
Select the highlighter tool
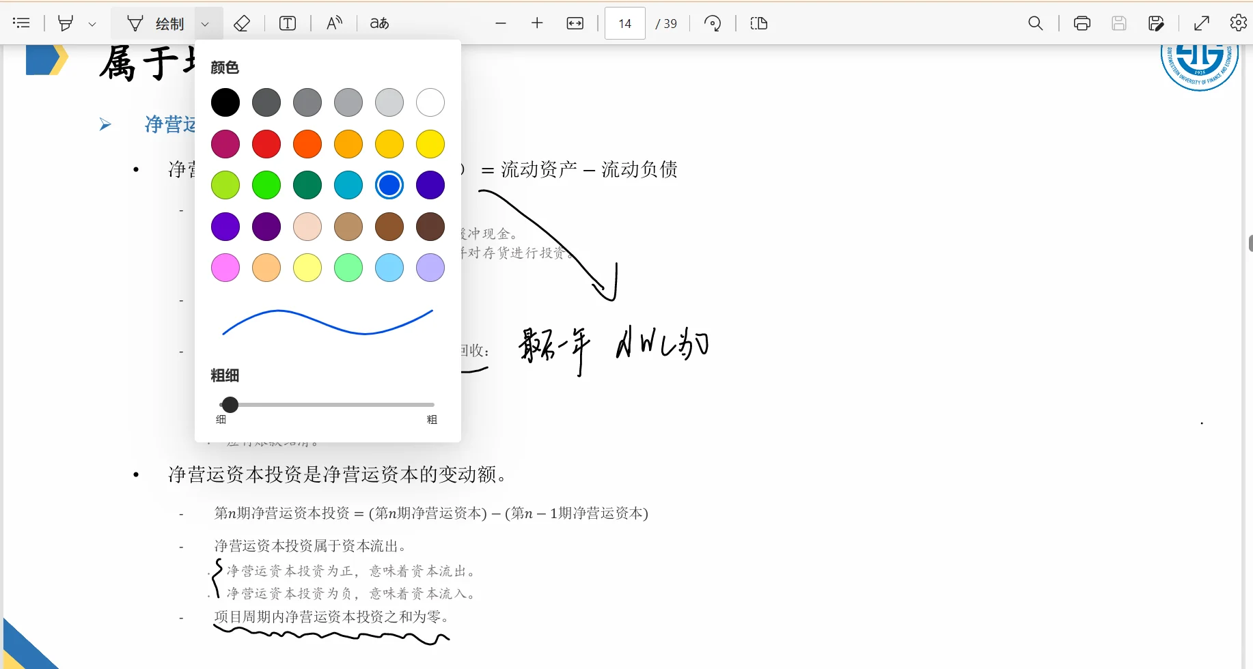coord(66,23)
